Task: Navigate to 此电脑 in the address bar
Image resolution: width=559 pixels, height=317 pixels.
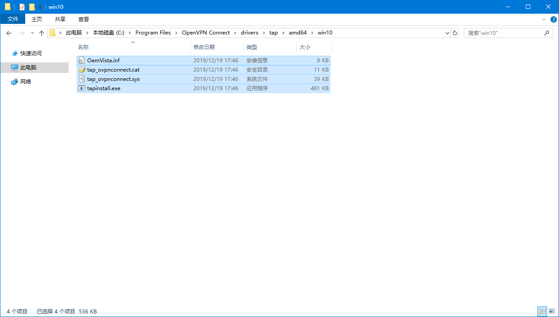Action: click(74, 33)
